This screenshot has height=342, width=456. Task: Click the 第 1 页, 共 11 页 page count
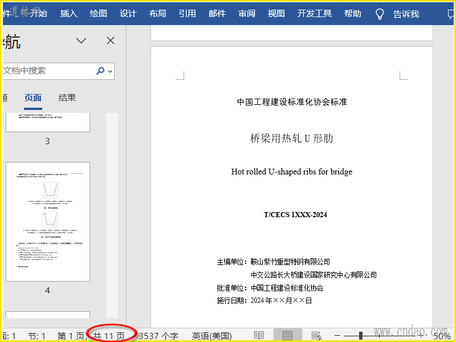tap(91, 336)
